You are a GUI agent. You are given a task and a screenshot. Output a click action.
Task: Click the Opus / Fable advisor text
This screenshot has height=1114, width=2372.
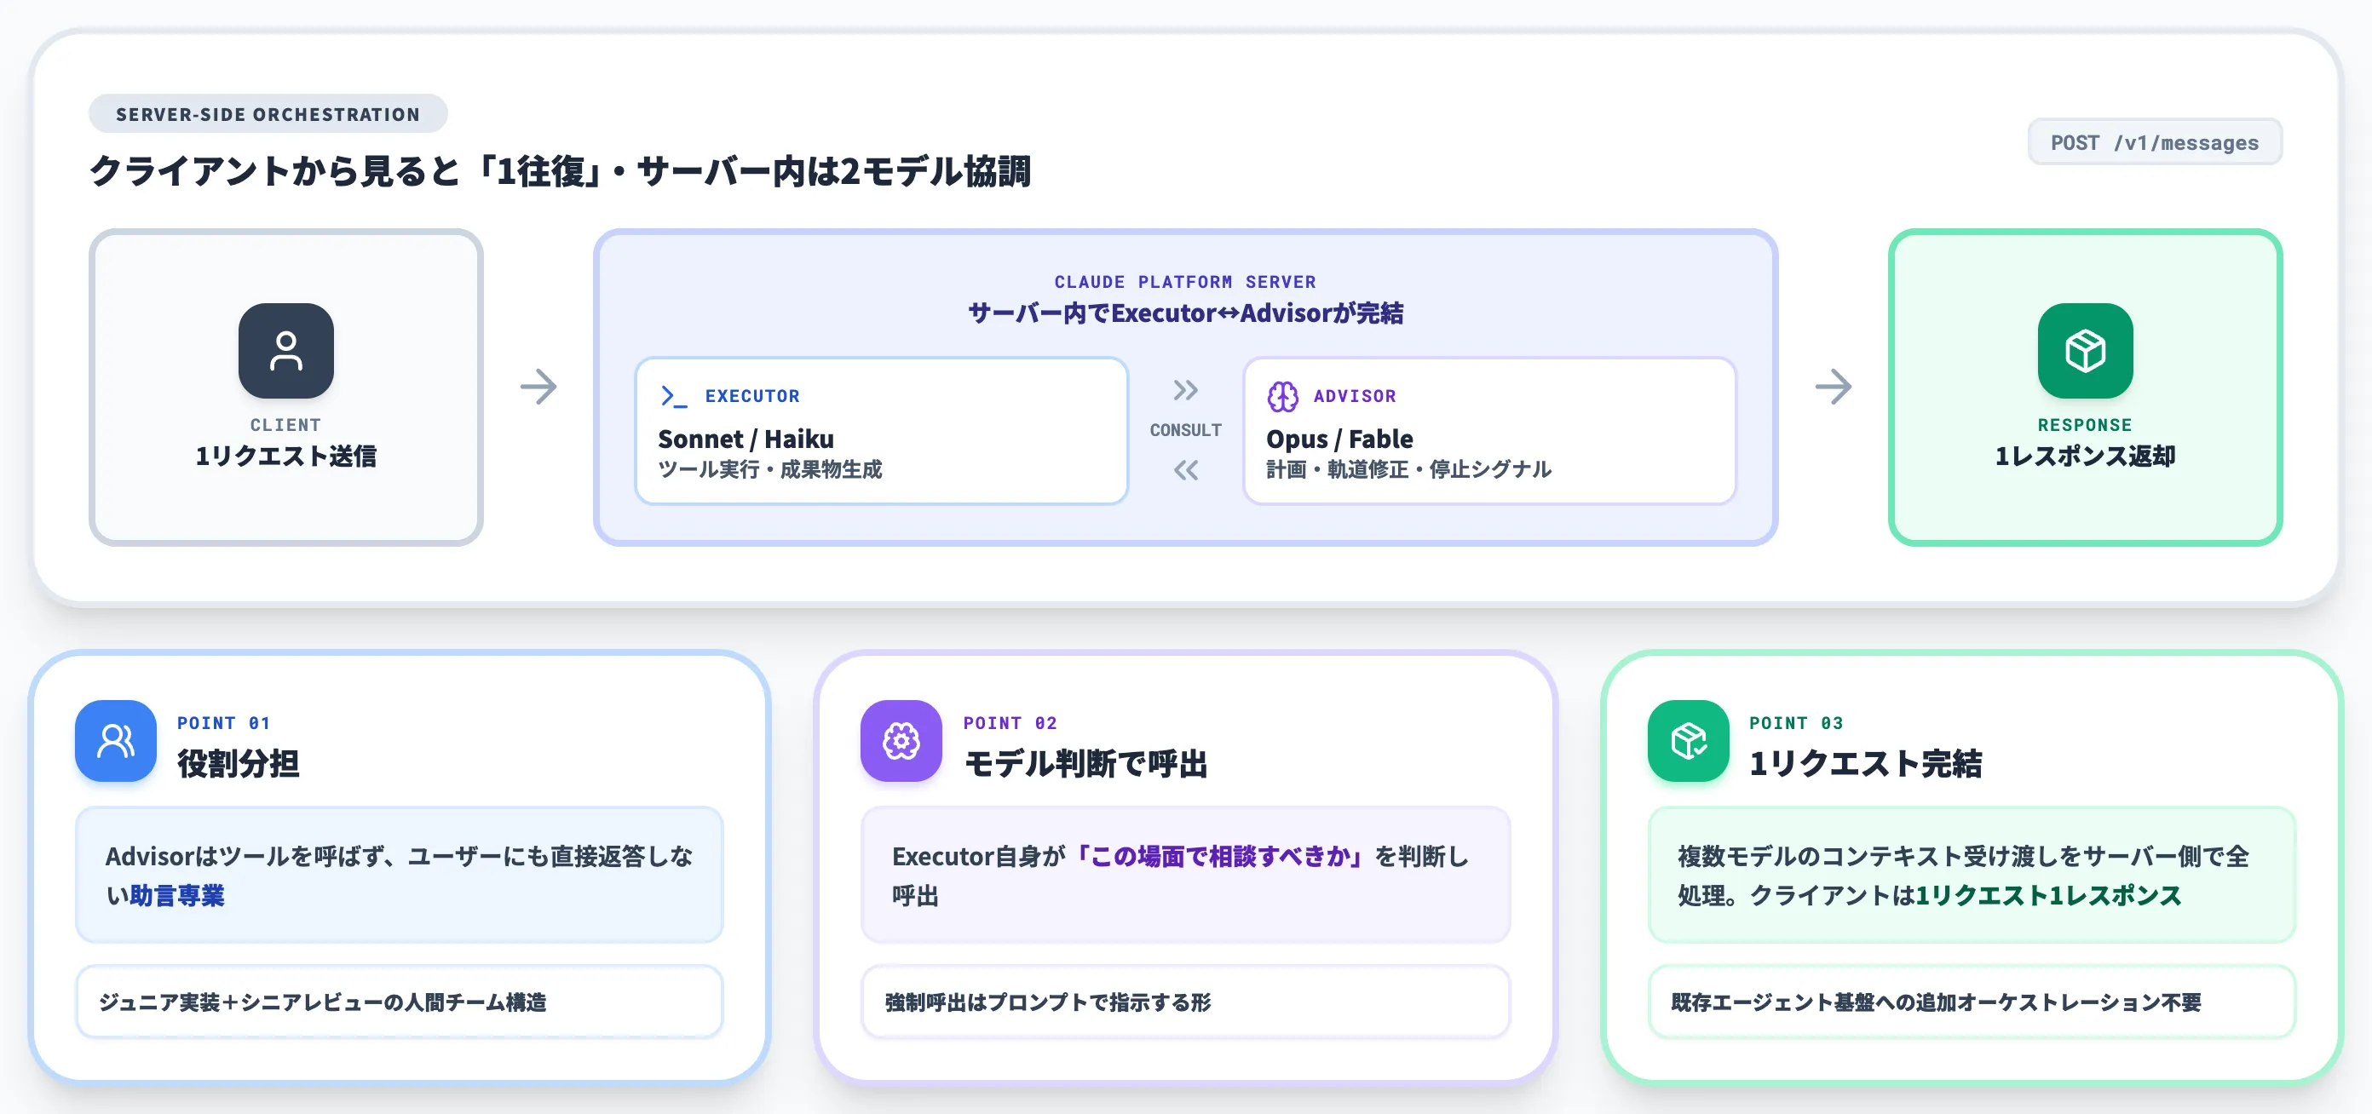(1339, 439)
